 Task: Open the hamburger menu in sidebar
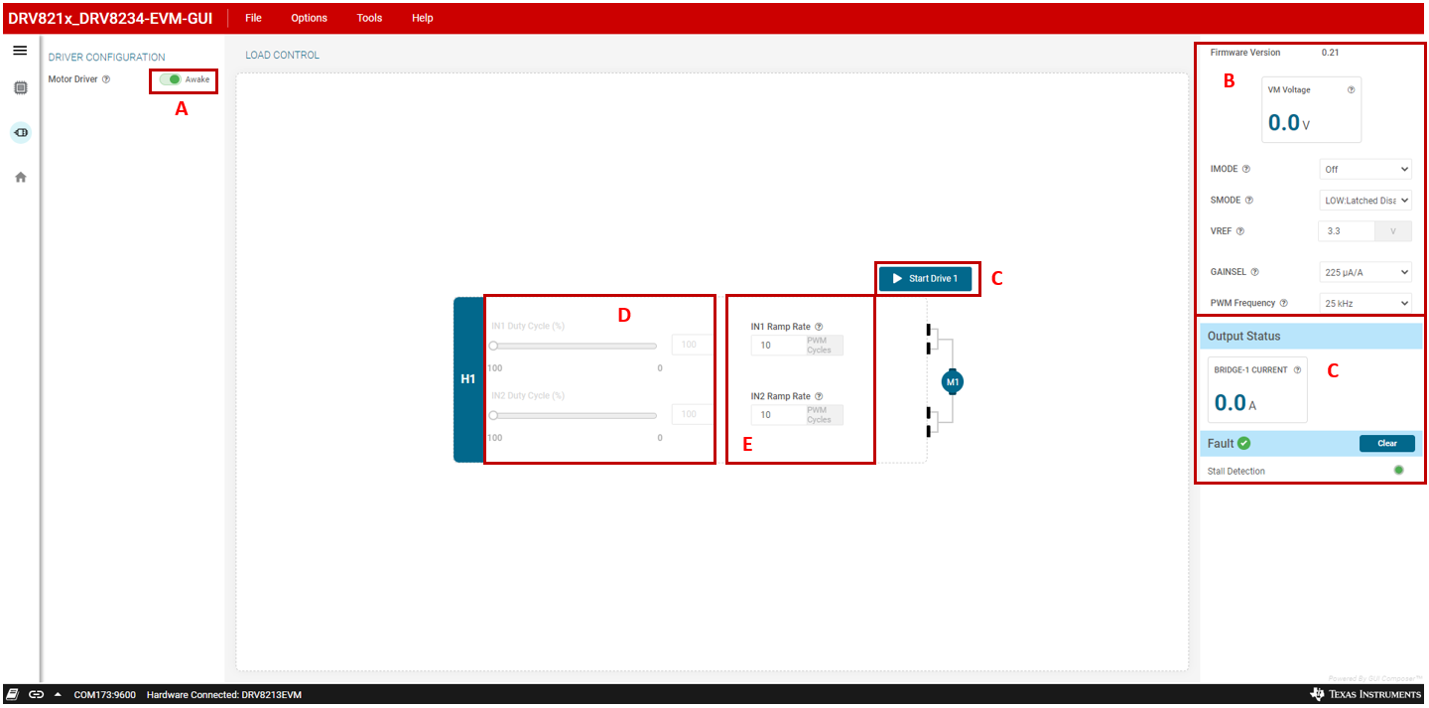click(20, 51)
